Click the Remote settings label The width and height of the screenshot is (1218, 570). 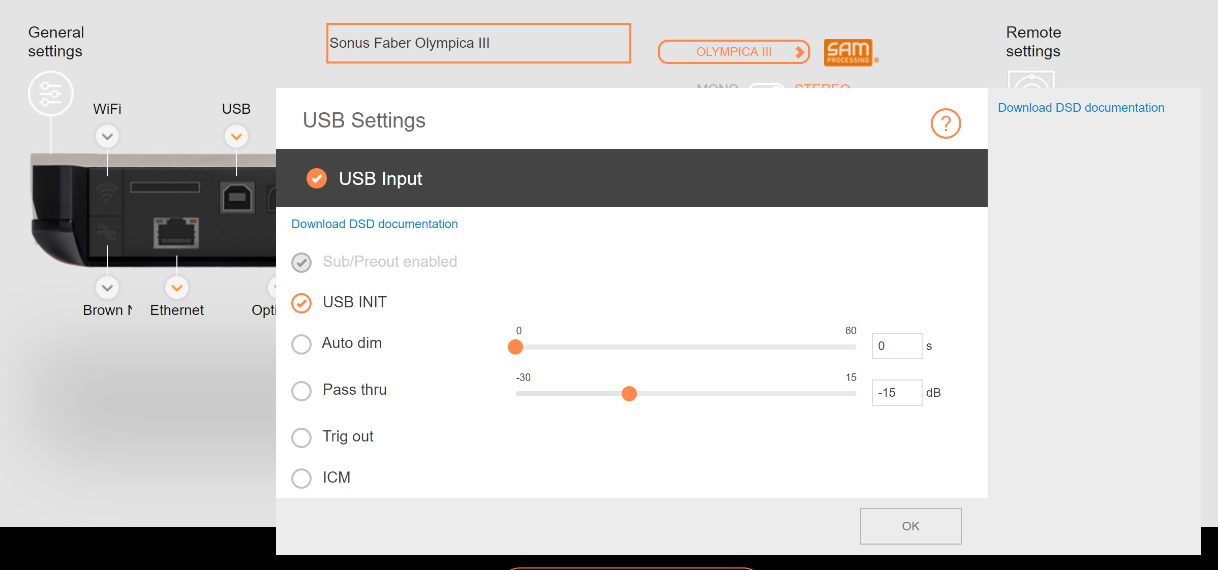1033,42
